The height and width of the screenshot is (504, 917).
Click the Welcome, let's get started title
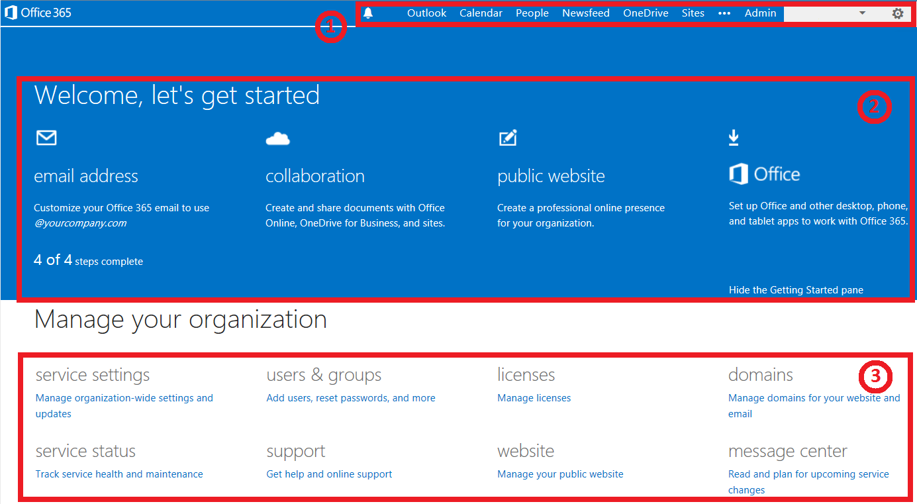point(177,95)
